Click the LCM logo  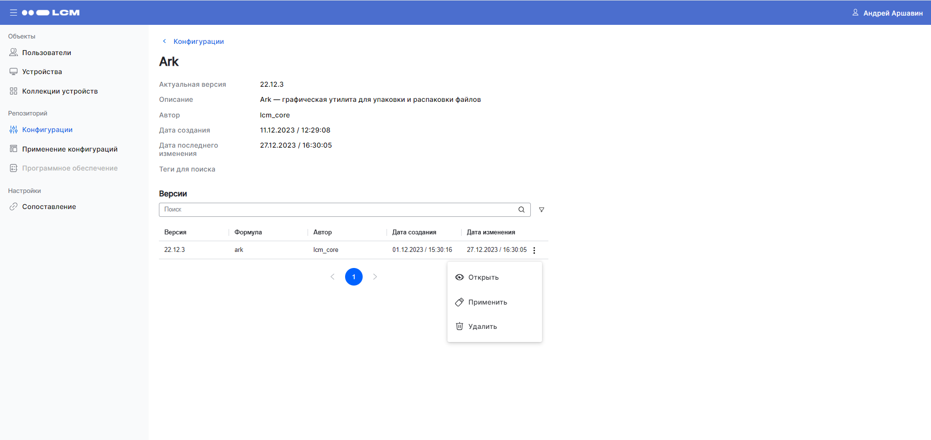coord(51,13)
